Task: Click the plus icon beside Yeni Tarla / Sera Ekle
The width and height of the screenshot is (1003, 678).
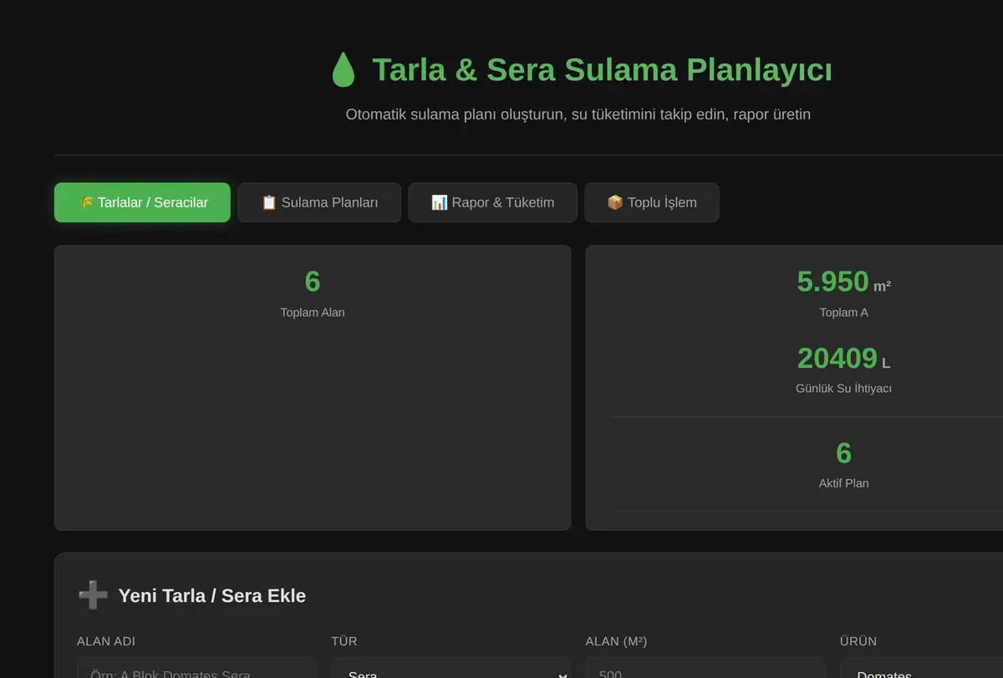Action: (x=93, y=595)
